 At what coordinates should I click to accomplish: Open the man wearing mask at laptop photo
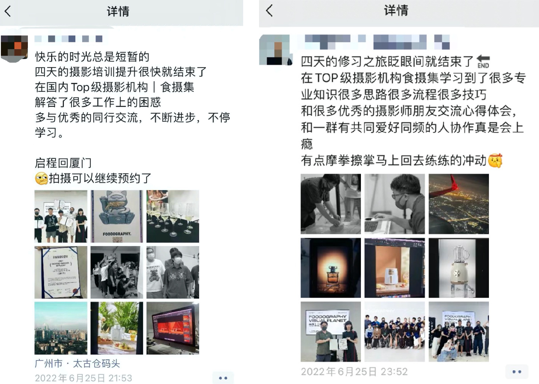395,204
